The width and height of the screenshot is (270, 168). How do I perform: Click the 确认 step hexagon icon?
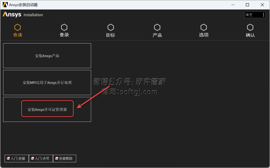[x=250, y=27]
